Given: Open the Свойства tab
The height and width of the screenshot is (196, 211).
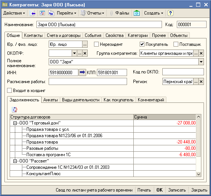Looking at the screenshot, I should pos(114,35).
